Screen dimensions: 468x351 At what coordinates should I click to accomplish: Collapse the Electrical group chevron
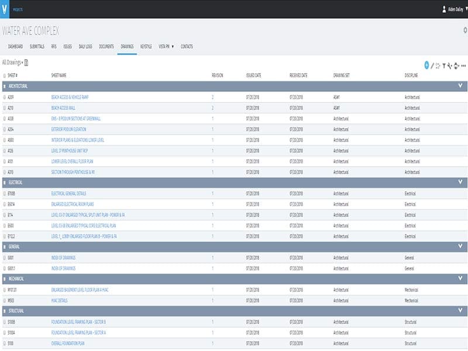460,182
